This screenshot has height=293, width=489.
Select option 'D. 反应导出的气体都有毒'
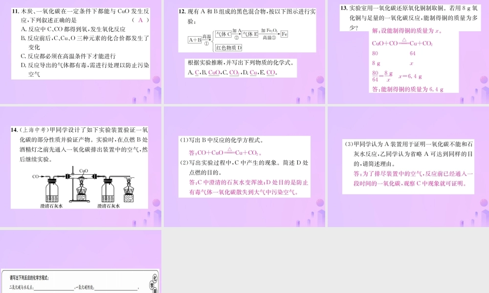[85, 70]
